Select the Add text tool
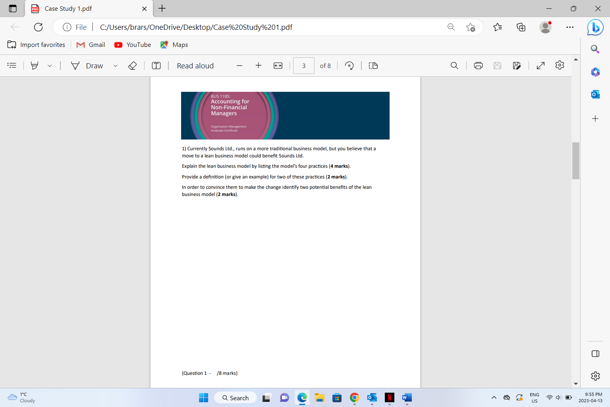 [x=156, y=66]
